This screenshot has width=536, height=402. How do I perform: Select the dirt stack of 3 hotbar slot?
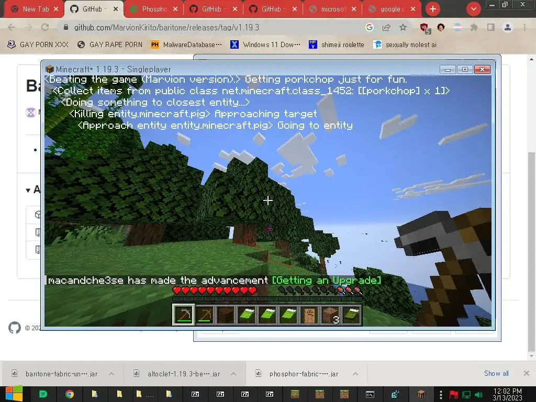[x=330, y=315]
